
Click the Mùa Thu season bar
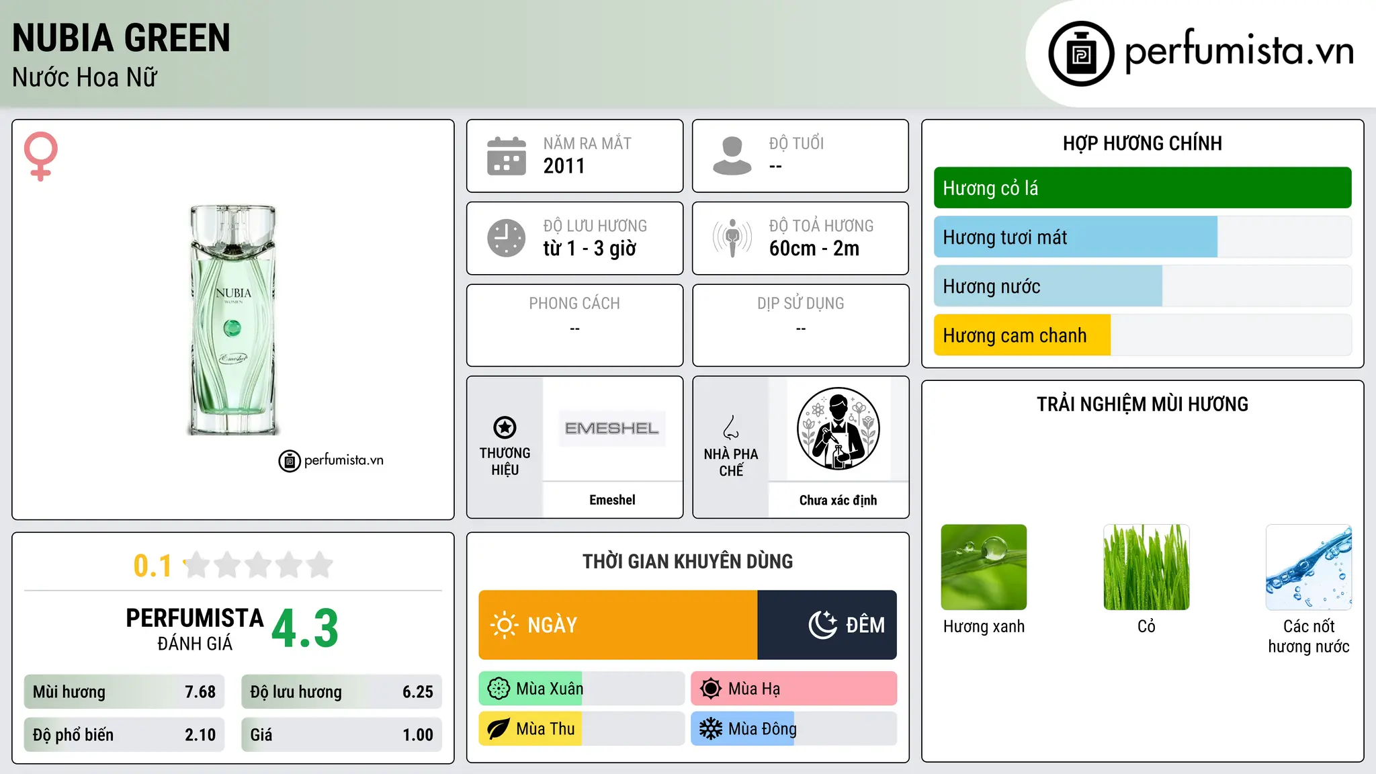coord(581,729)
